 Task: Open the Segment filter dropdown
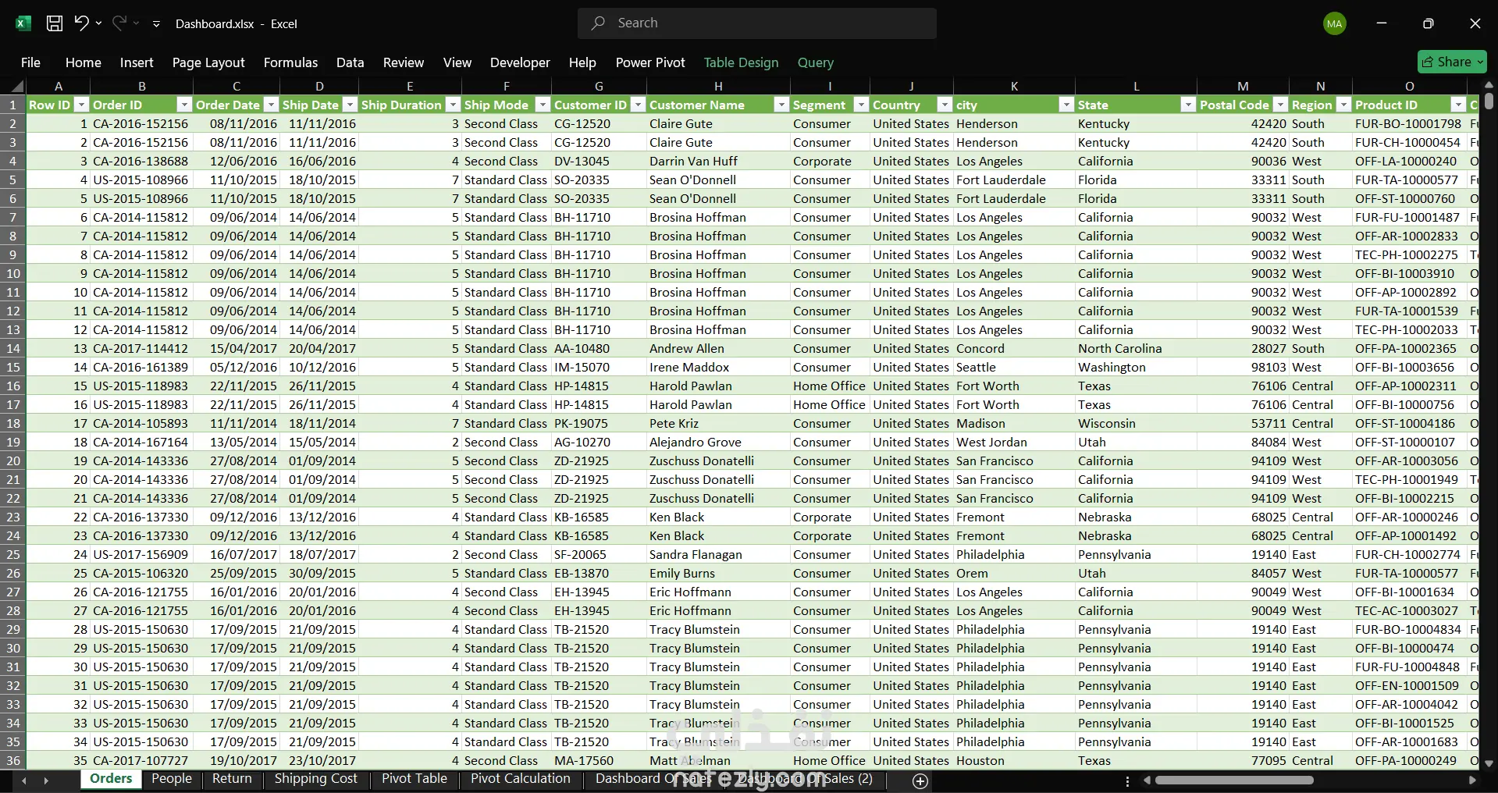[861, 105]
